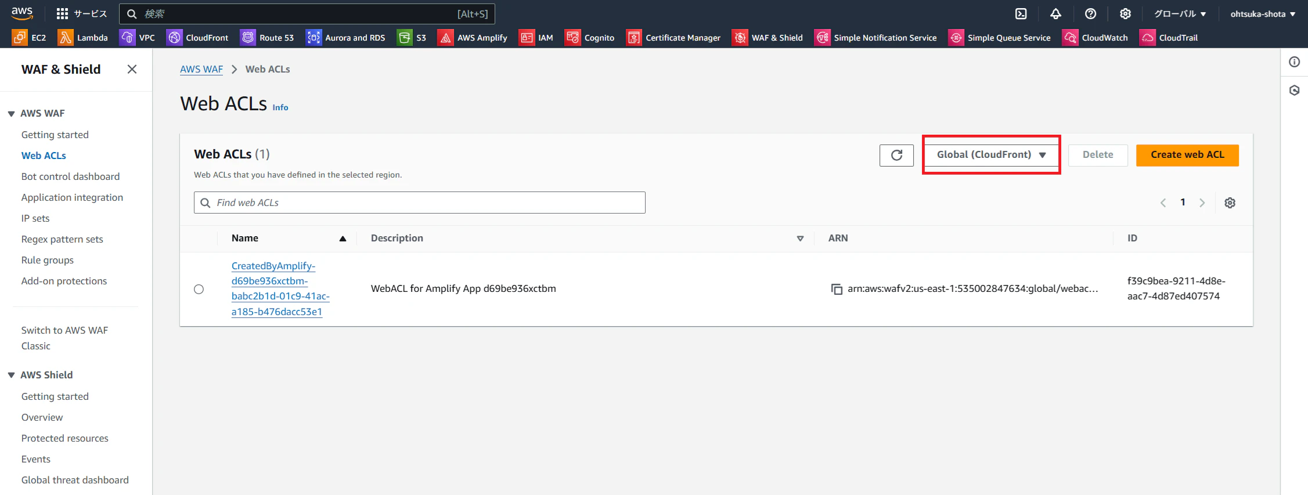Focus the top 検索 search bar
The width and height of the screenshot is (1308, 495).
pyautogui.click(x=307, y=14)
